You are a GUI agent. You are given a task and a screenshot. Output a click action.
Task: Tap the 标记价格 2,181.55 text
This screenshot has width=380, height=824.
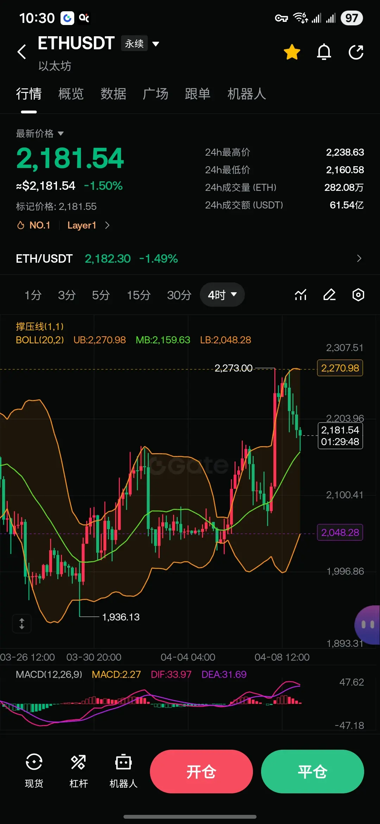click(x=56, y=206)
